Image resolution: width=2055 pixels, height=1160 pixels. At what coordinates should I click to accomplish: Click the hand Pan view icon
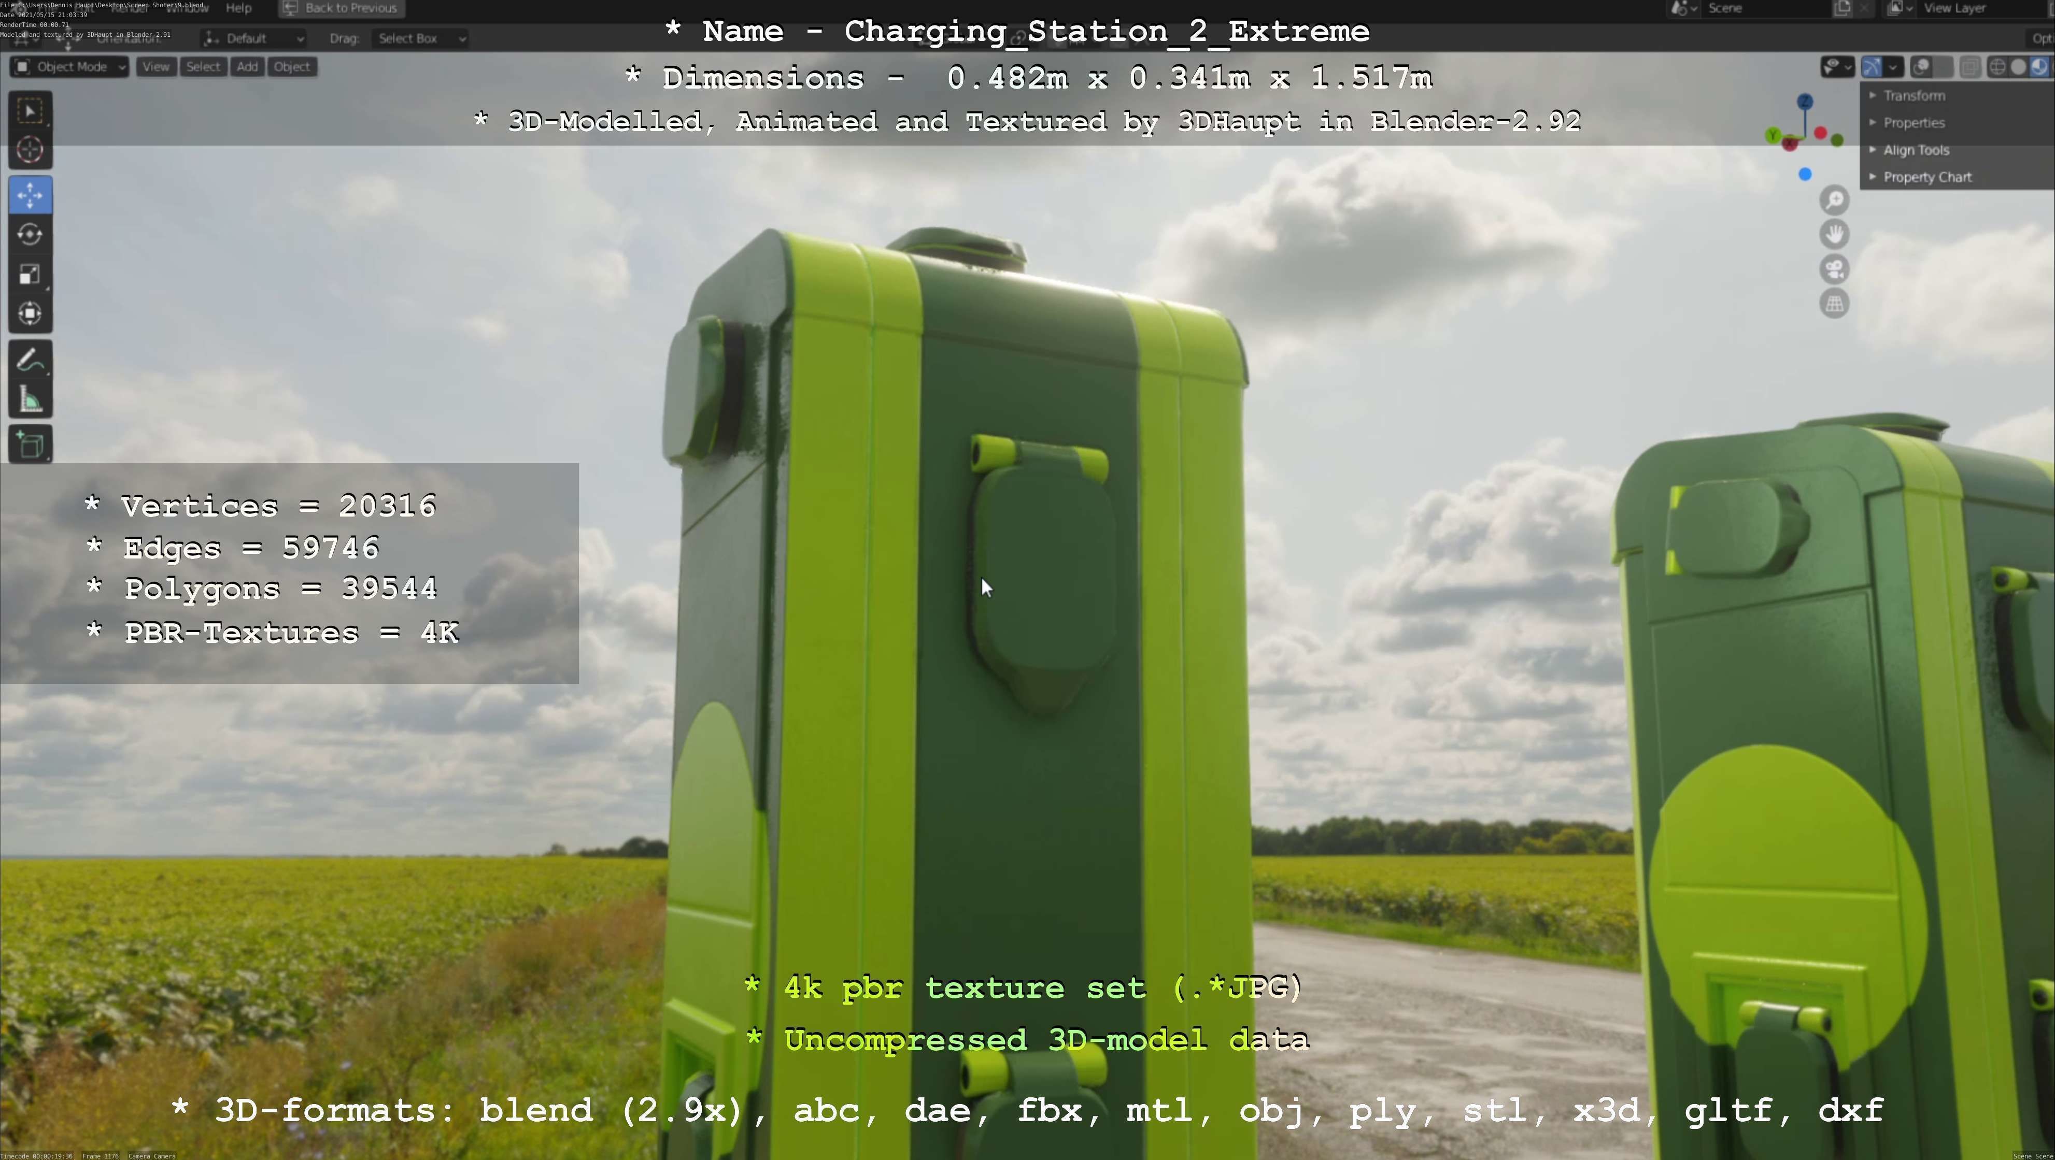pyautogui.click(x=1835, y=234)
